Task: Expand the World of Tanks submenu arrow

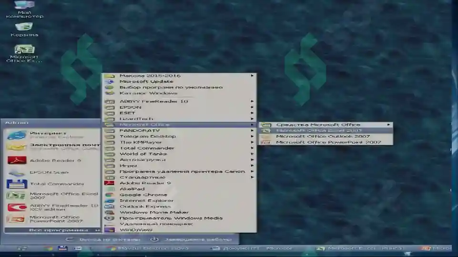Action: click(x=252, y=154)
